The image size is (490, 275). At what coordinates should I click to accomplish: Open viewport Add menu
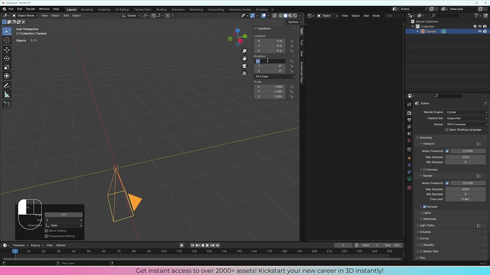66,16
